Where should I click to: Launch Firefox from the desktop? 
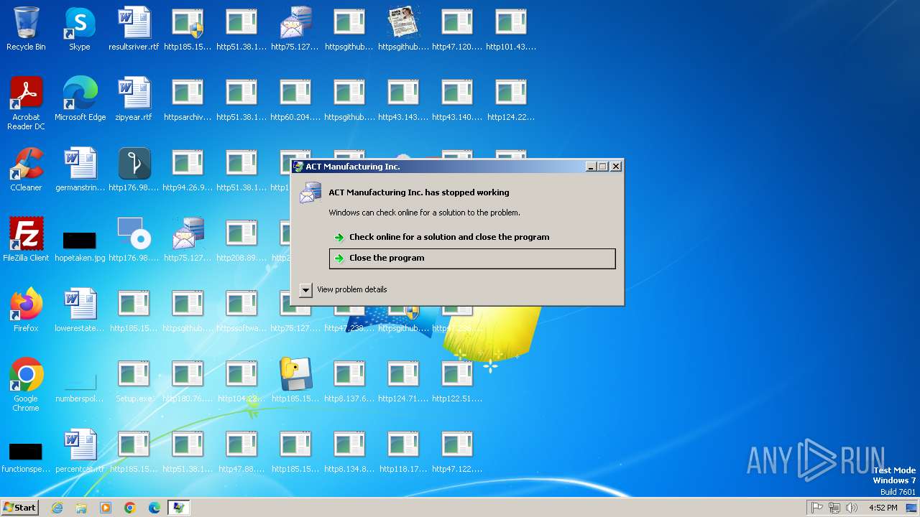click(x=26, y=310)
